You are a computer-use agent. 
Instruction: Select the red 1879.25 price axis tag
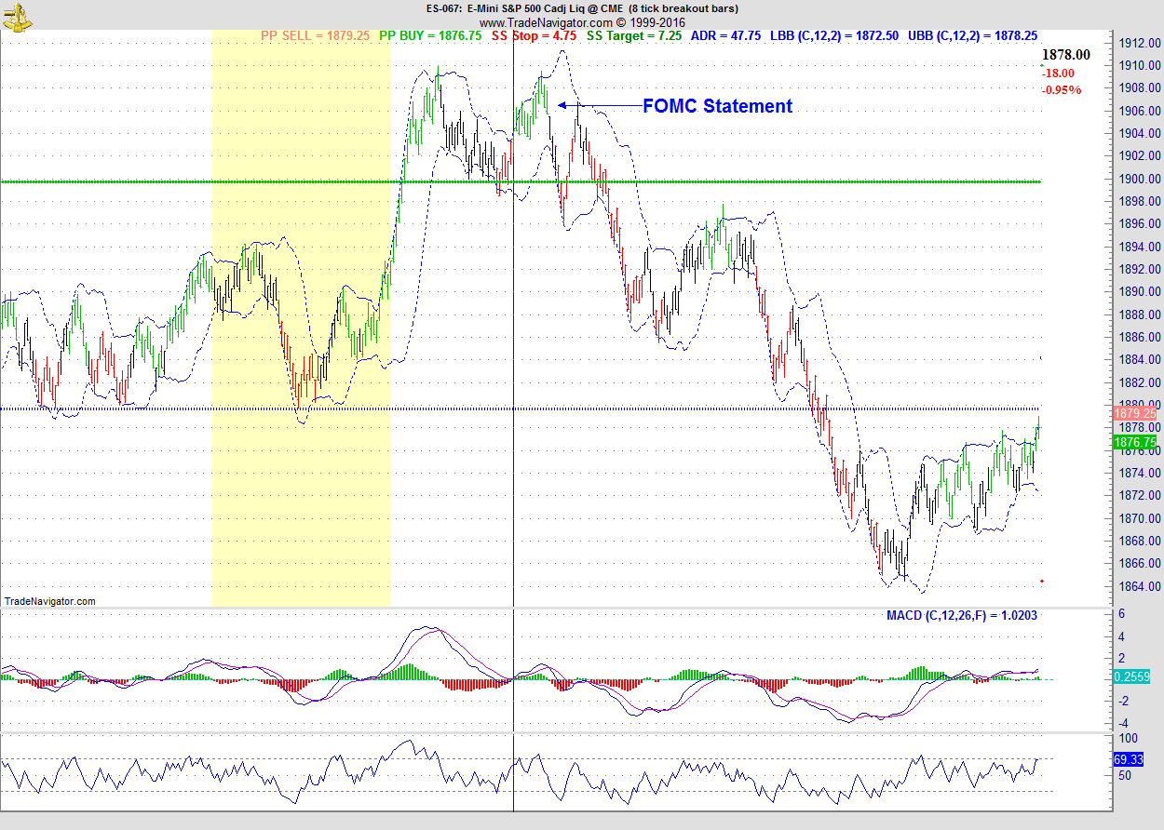pos(1134,412)
